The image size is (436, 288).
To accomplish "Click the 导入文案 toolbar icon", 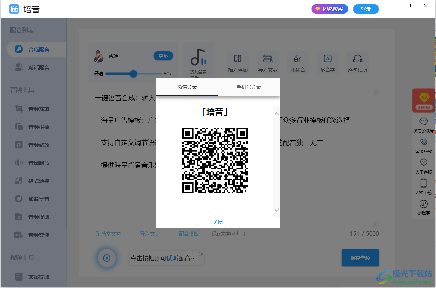I will pyautogui.click(x=268, y=58).
